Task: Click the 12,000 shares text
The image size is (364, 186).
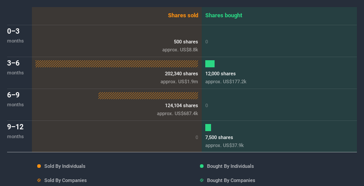Action: pos(220,74)
